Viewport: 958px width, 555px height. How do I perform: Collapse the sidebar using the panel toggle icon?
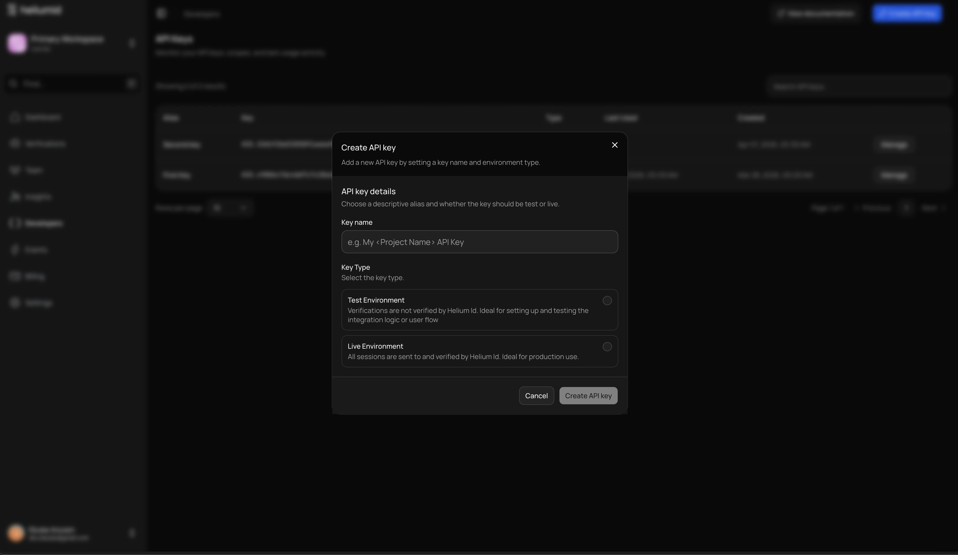(x=161, y=14)
